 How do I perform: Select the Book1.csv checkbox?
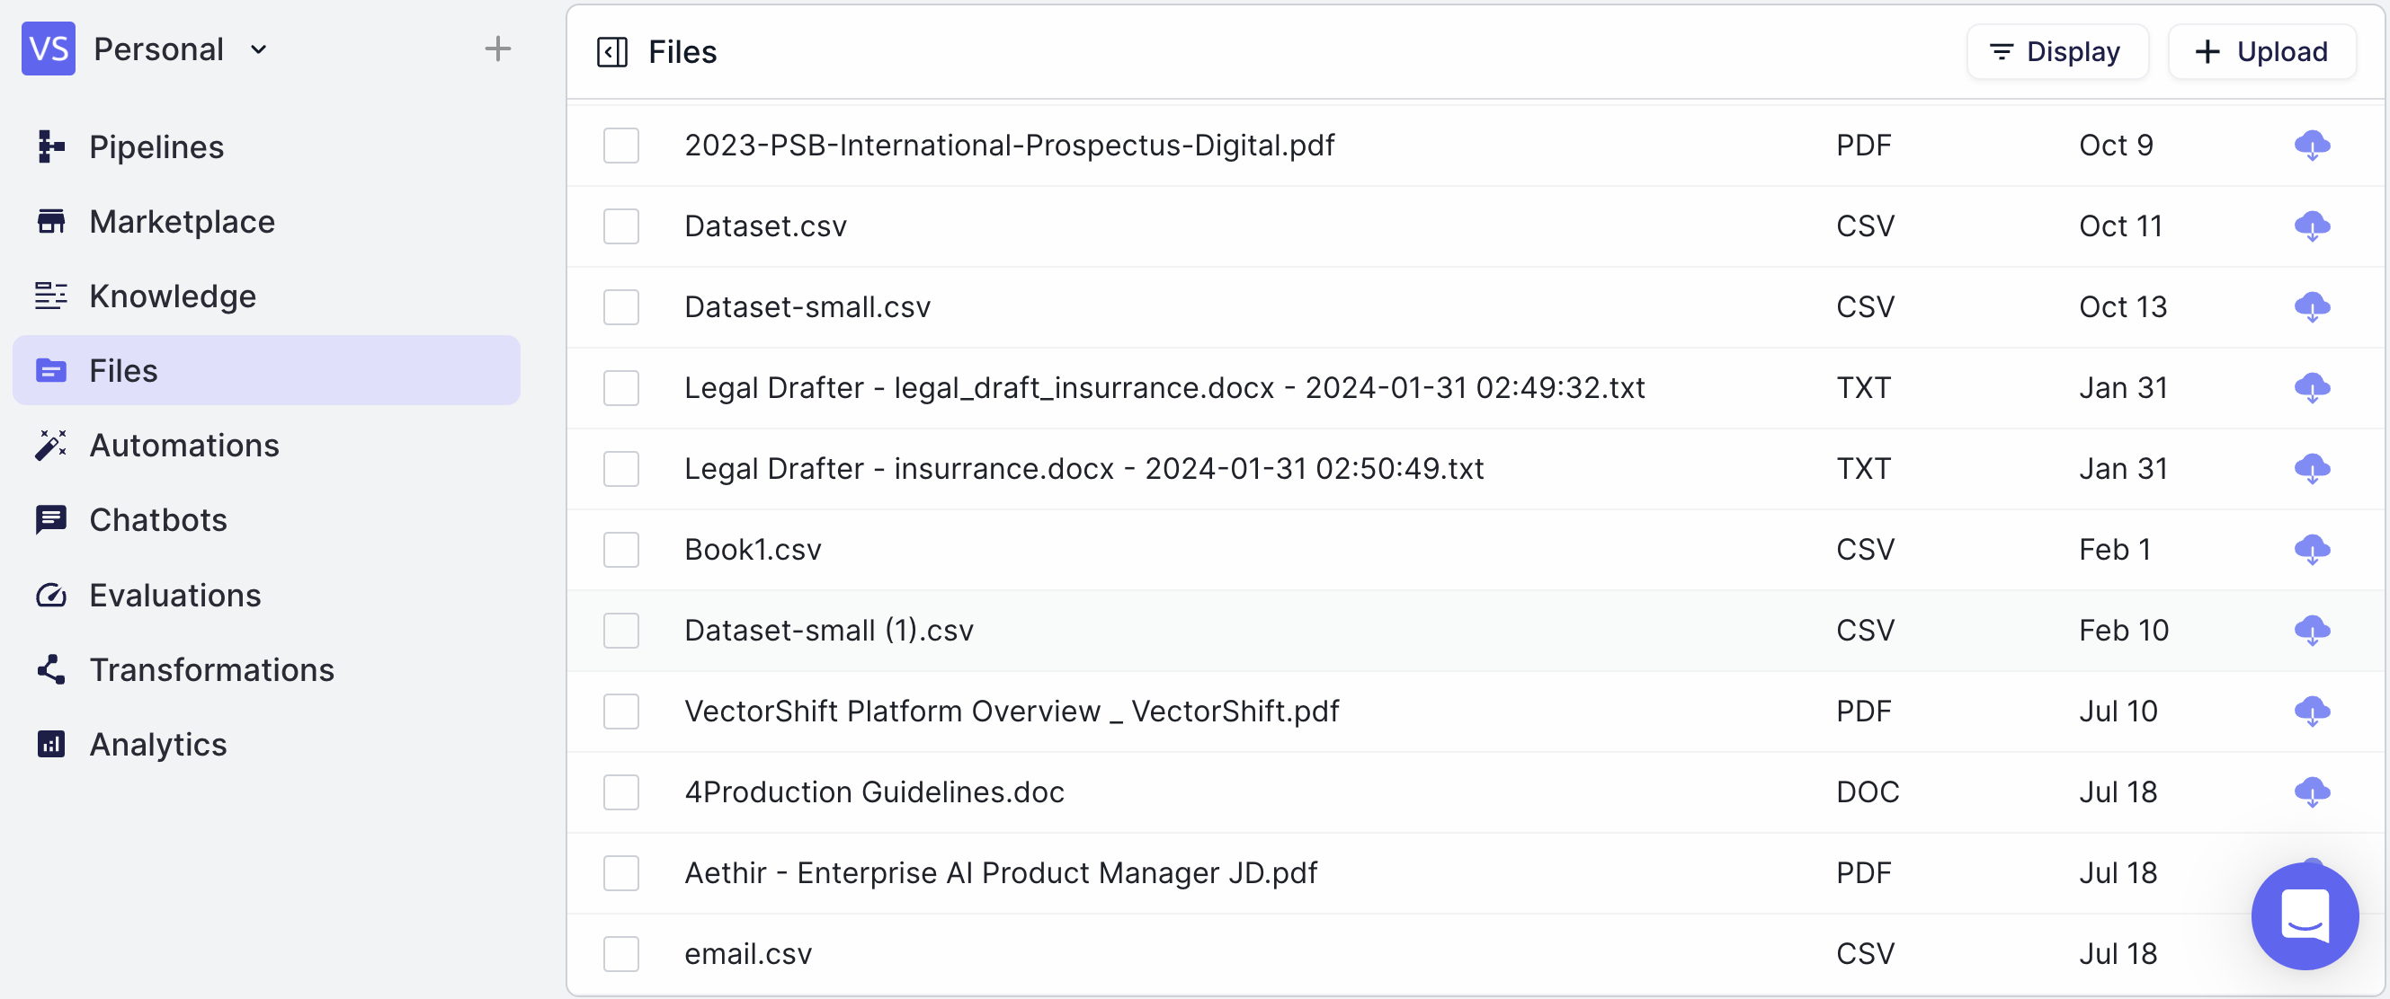[620, 550]
